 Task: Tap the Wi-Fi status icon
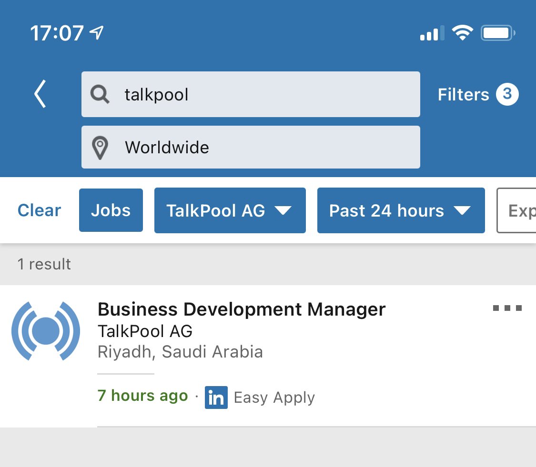click(x=462, y=33)
